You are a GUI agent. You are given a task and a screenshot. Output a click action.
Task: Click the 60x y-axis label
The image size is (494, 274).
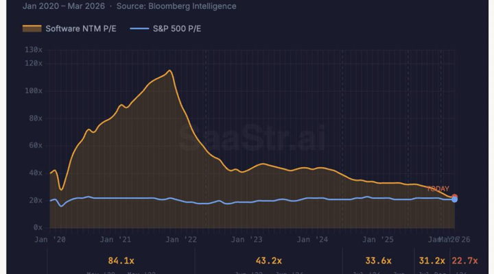(36, 145)
